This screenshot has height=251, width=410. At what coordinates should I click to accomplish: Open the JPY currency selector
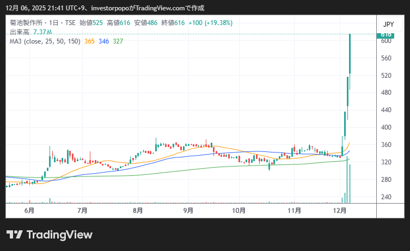click(x=388, y=25)
